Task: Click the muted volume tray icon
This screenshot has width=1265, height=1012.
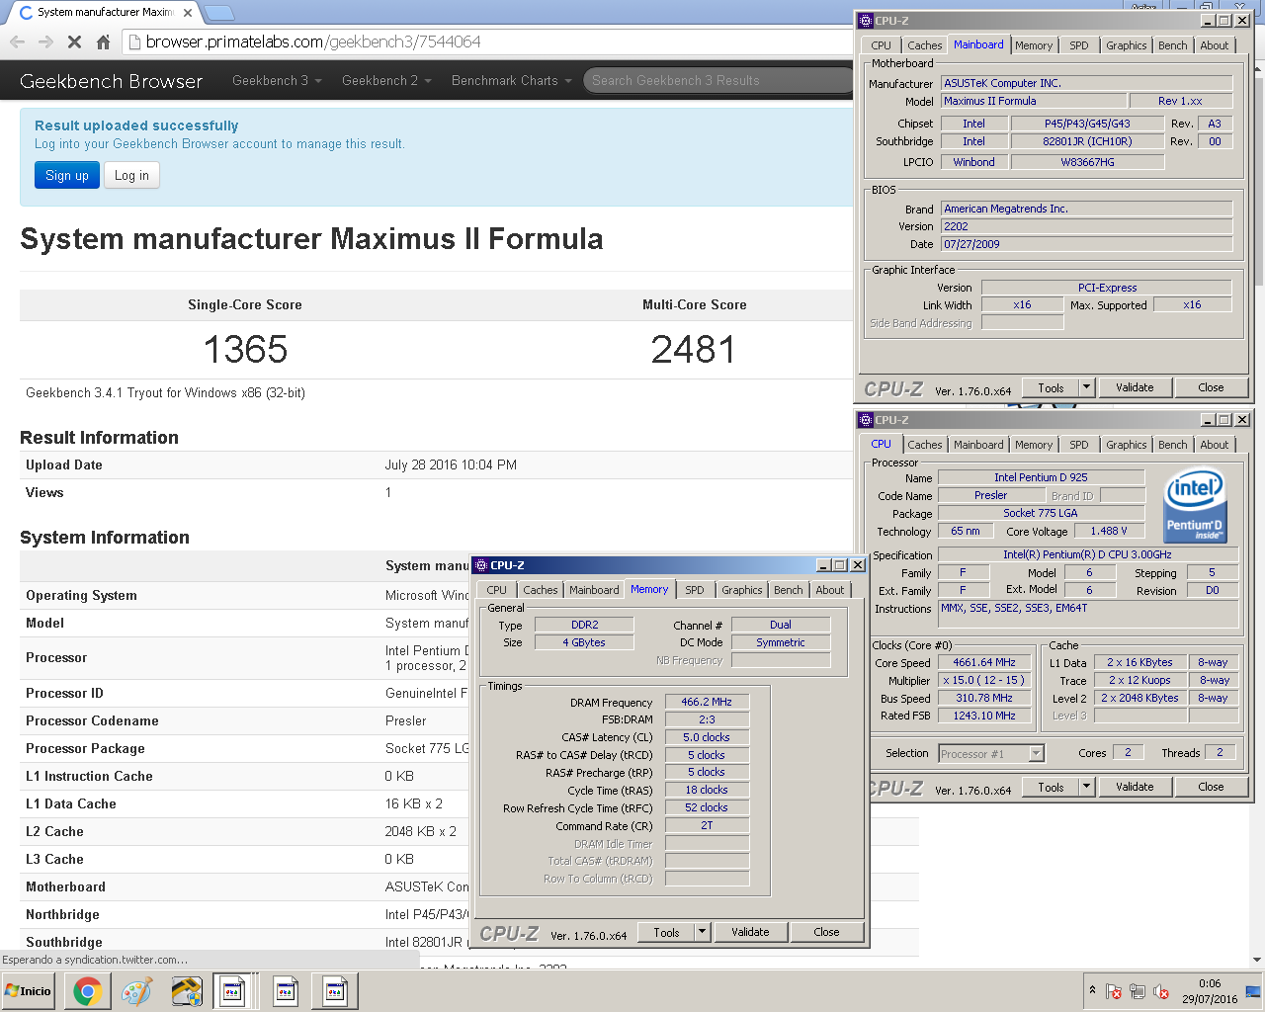Action: click(x=1162, y=991)
